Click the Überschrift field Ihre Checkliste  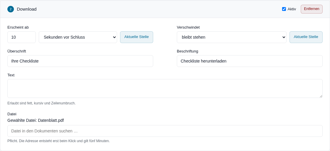click(x=80, y=61)
